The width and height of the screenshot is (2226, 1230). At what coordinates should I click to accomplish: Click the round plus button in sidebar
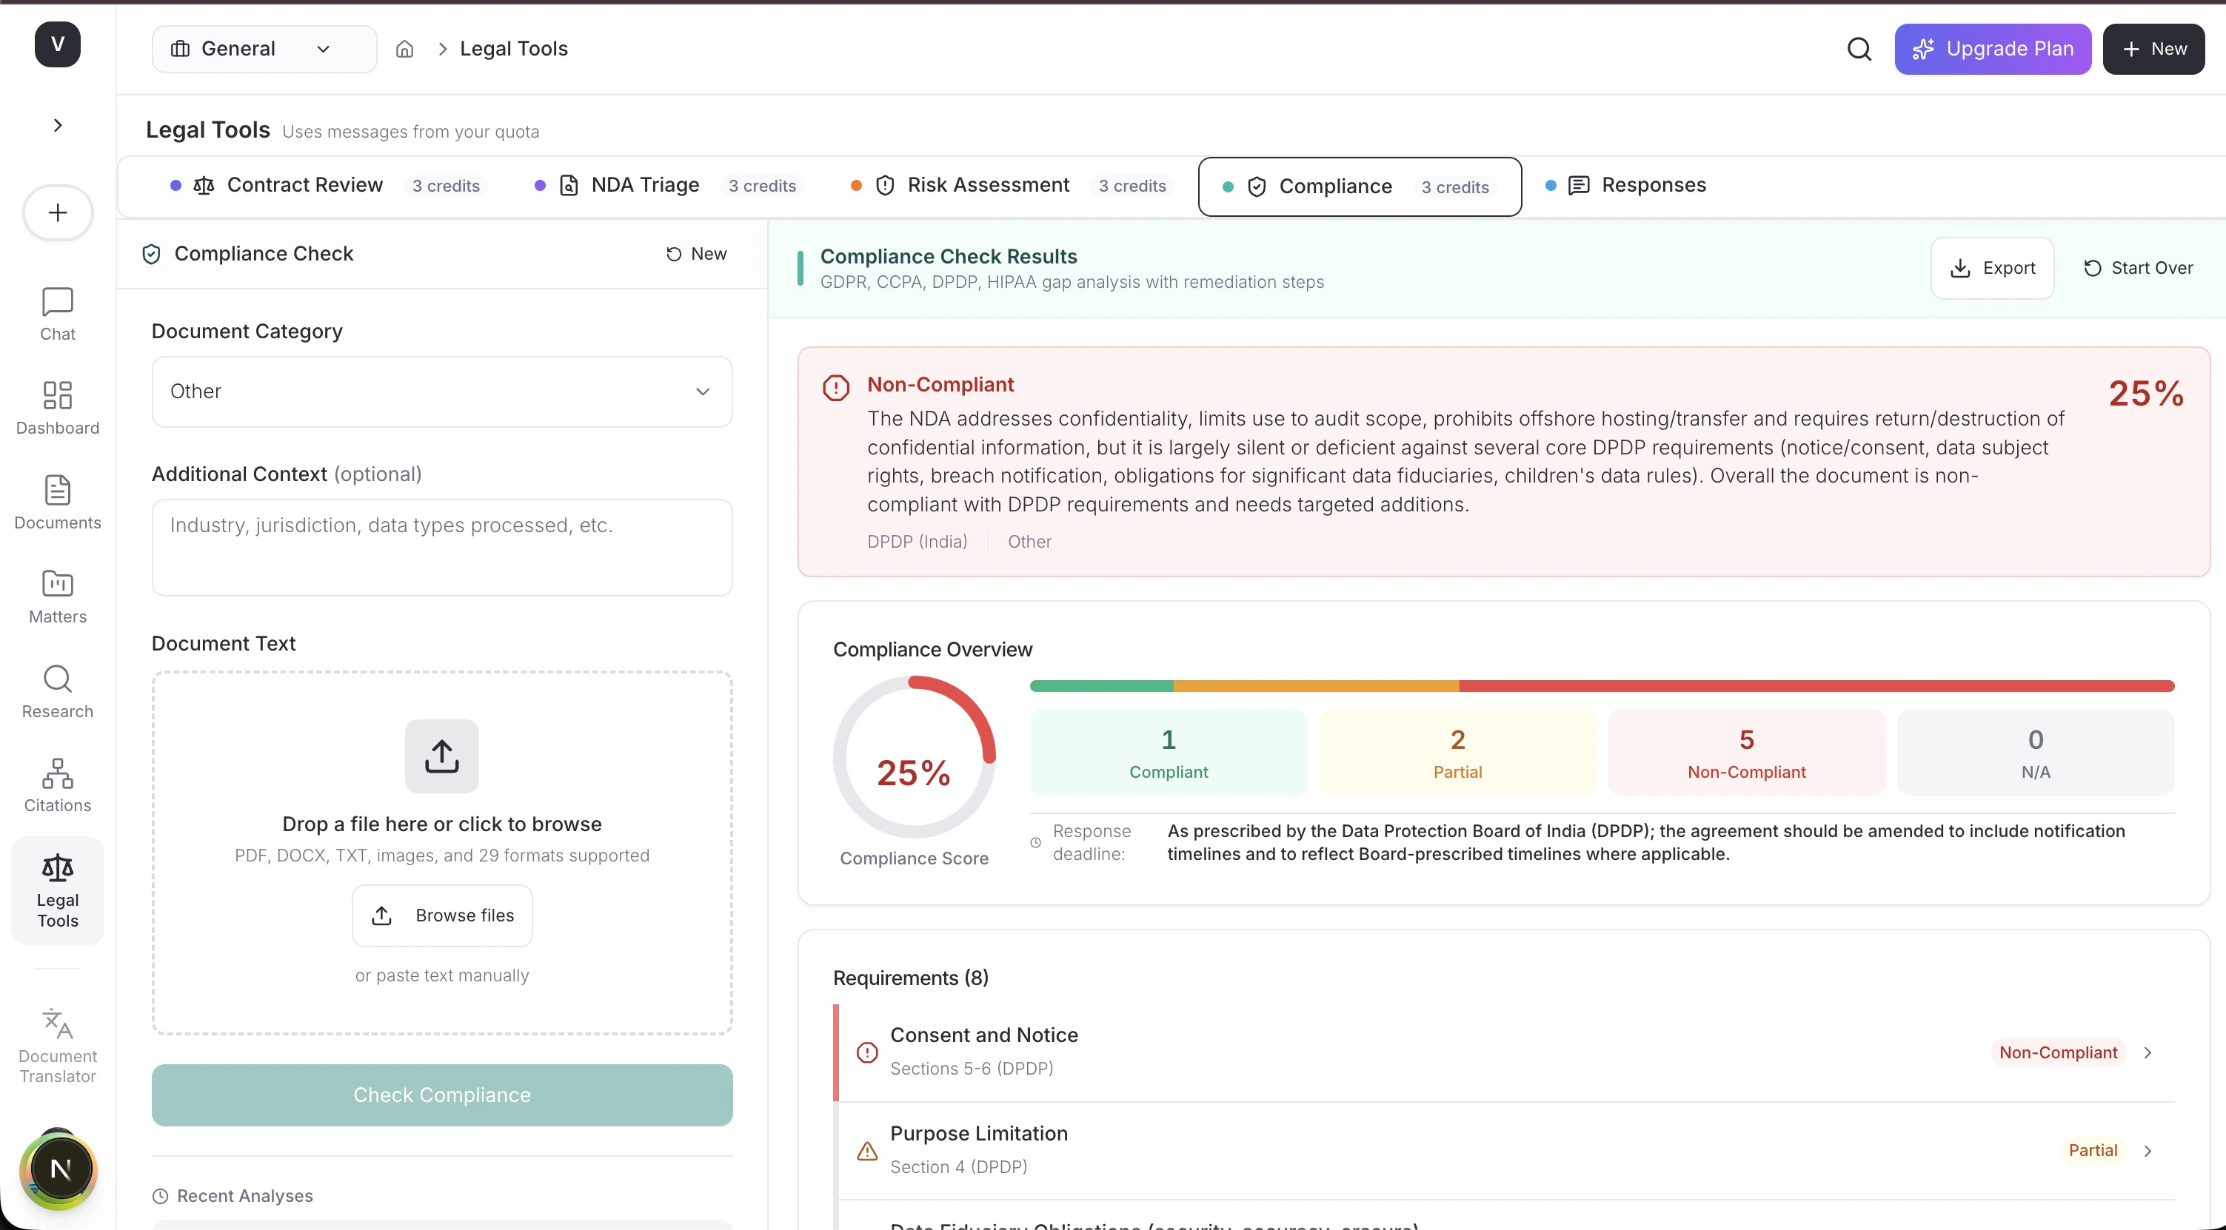(58, 212)
